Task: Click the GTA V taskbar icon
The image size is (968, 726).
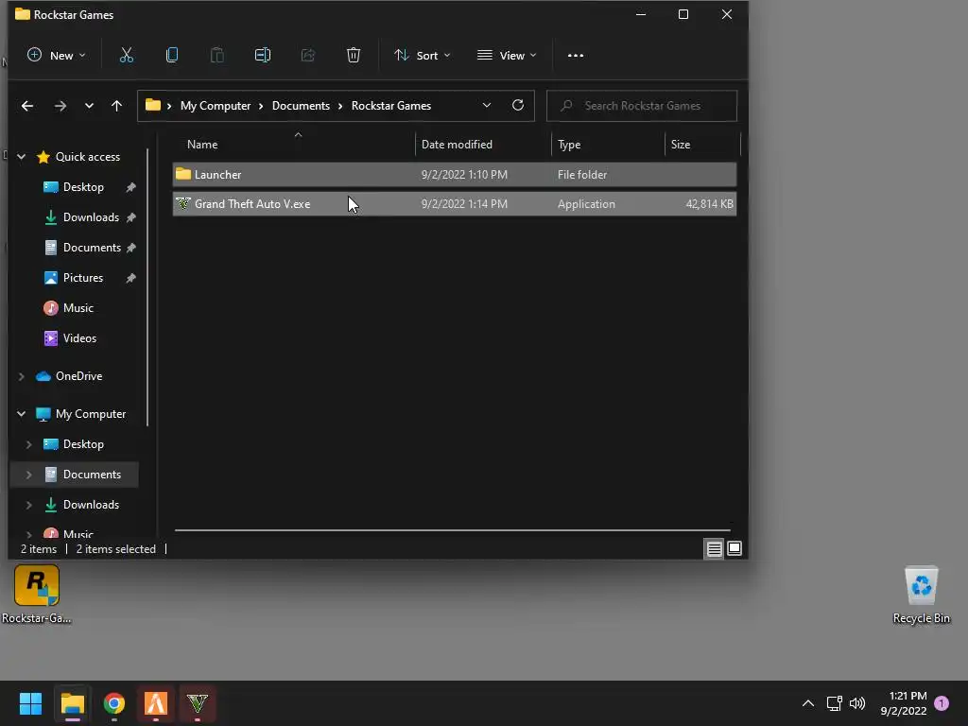Action: click(x=198, y=703)
